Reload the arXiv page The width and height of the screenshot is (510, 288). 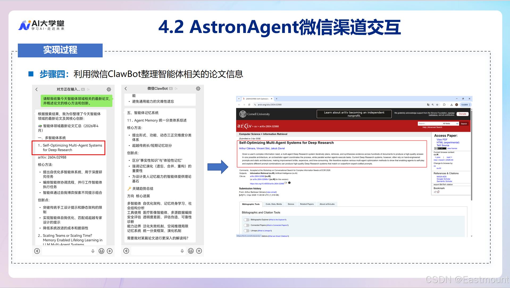[x=249, y=105]
